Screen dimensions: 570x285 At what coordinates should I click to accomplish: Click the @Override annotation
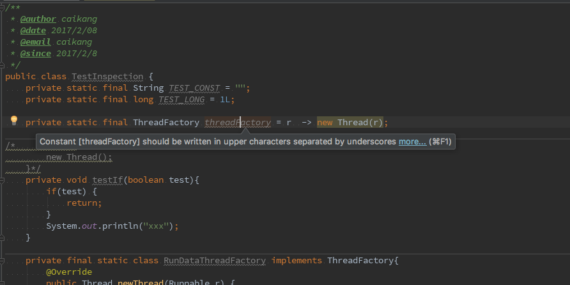[68, 272]
